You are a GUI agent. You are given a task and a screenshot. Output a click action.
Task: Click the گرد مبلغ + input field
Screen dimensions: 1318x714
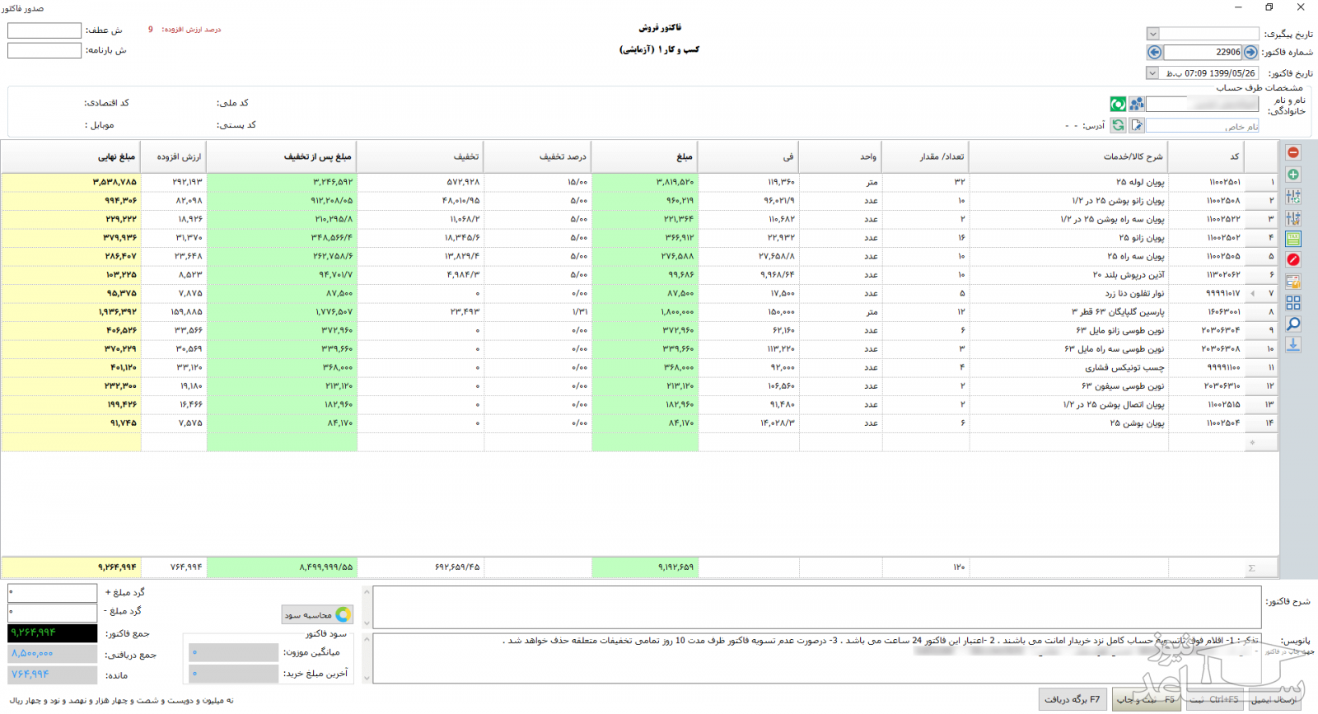coord(53,593)
